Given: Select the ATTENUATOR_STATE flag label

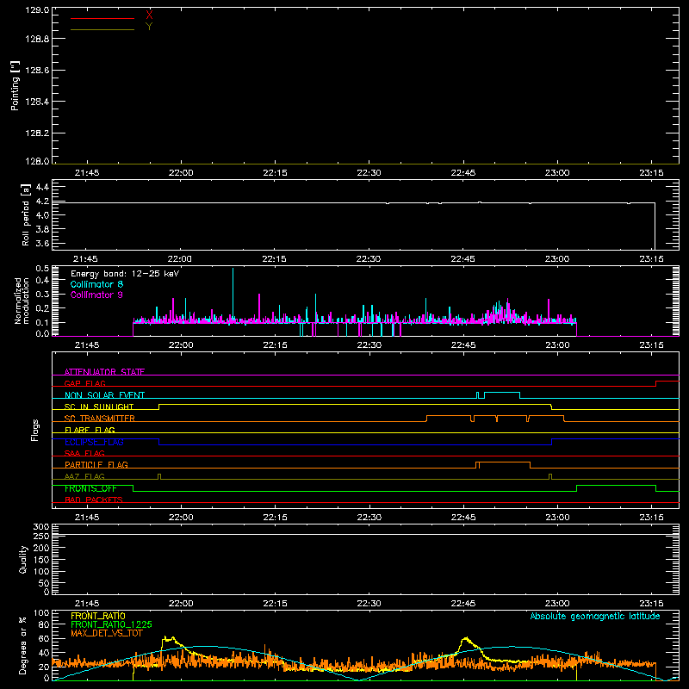Looking at the screenshot, I should click(104, 372).
